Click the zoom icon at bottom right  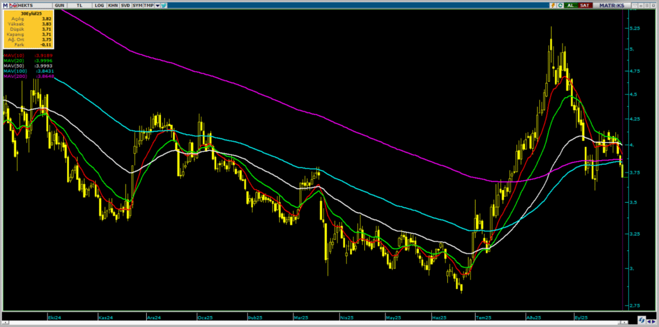click(x=642, y=320)
